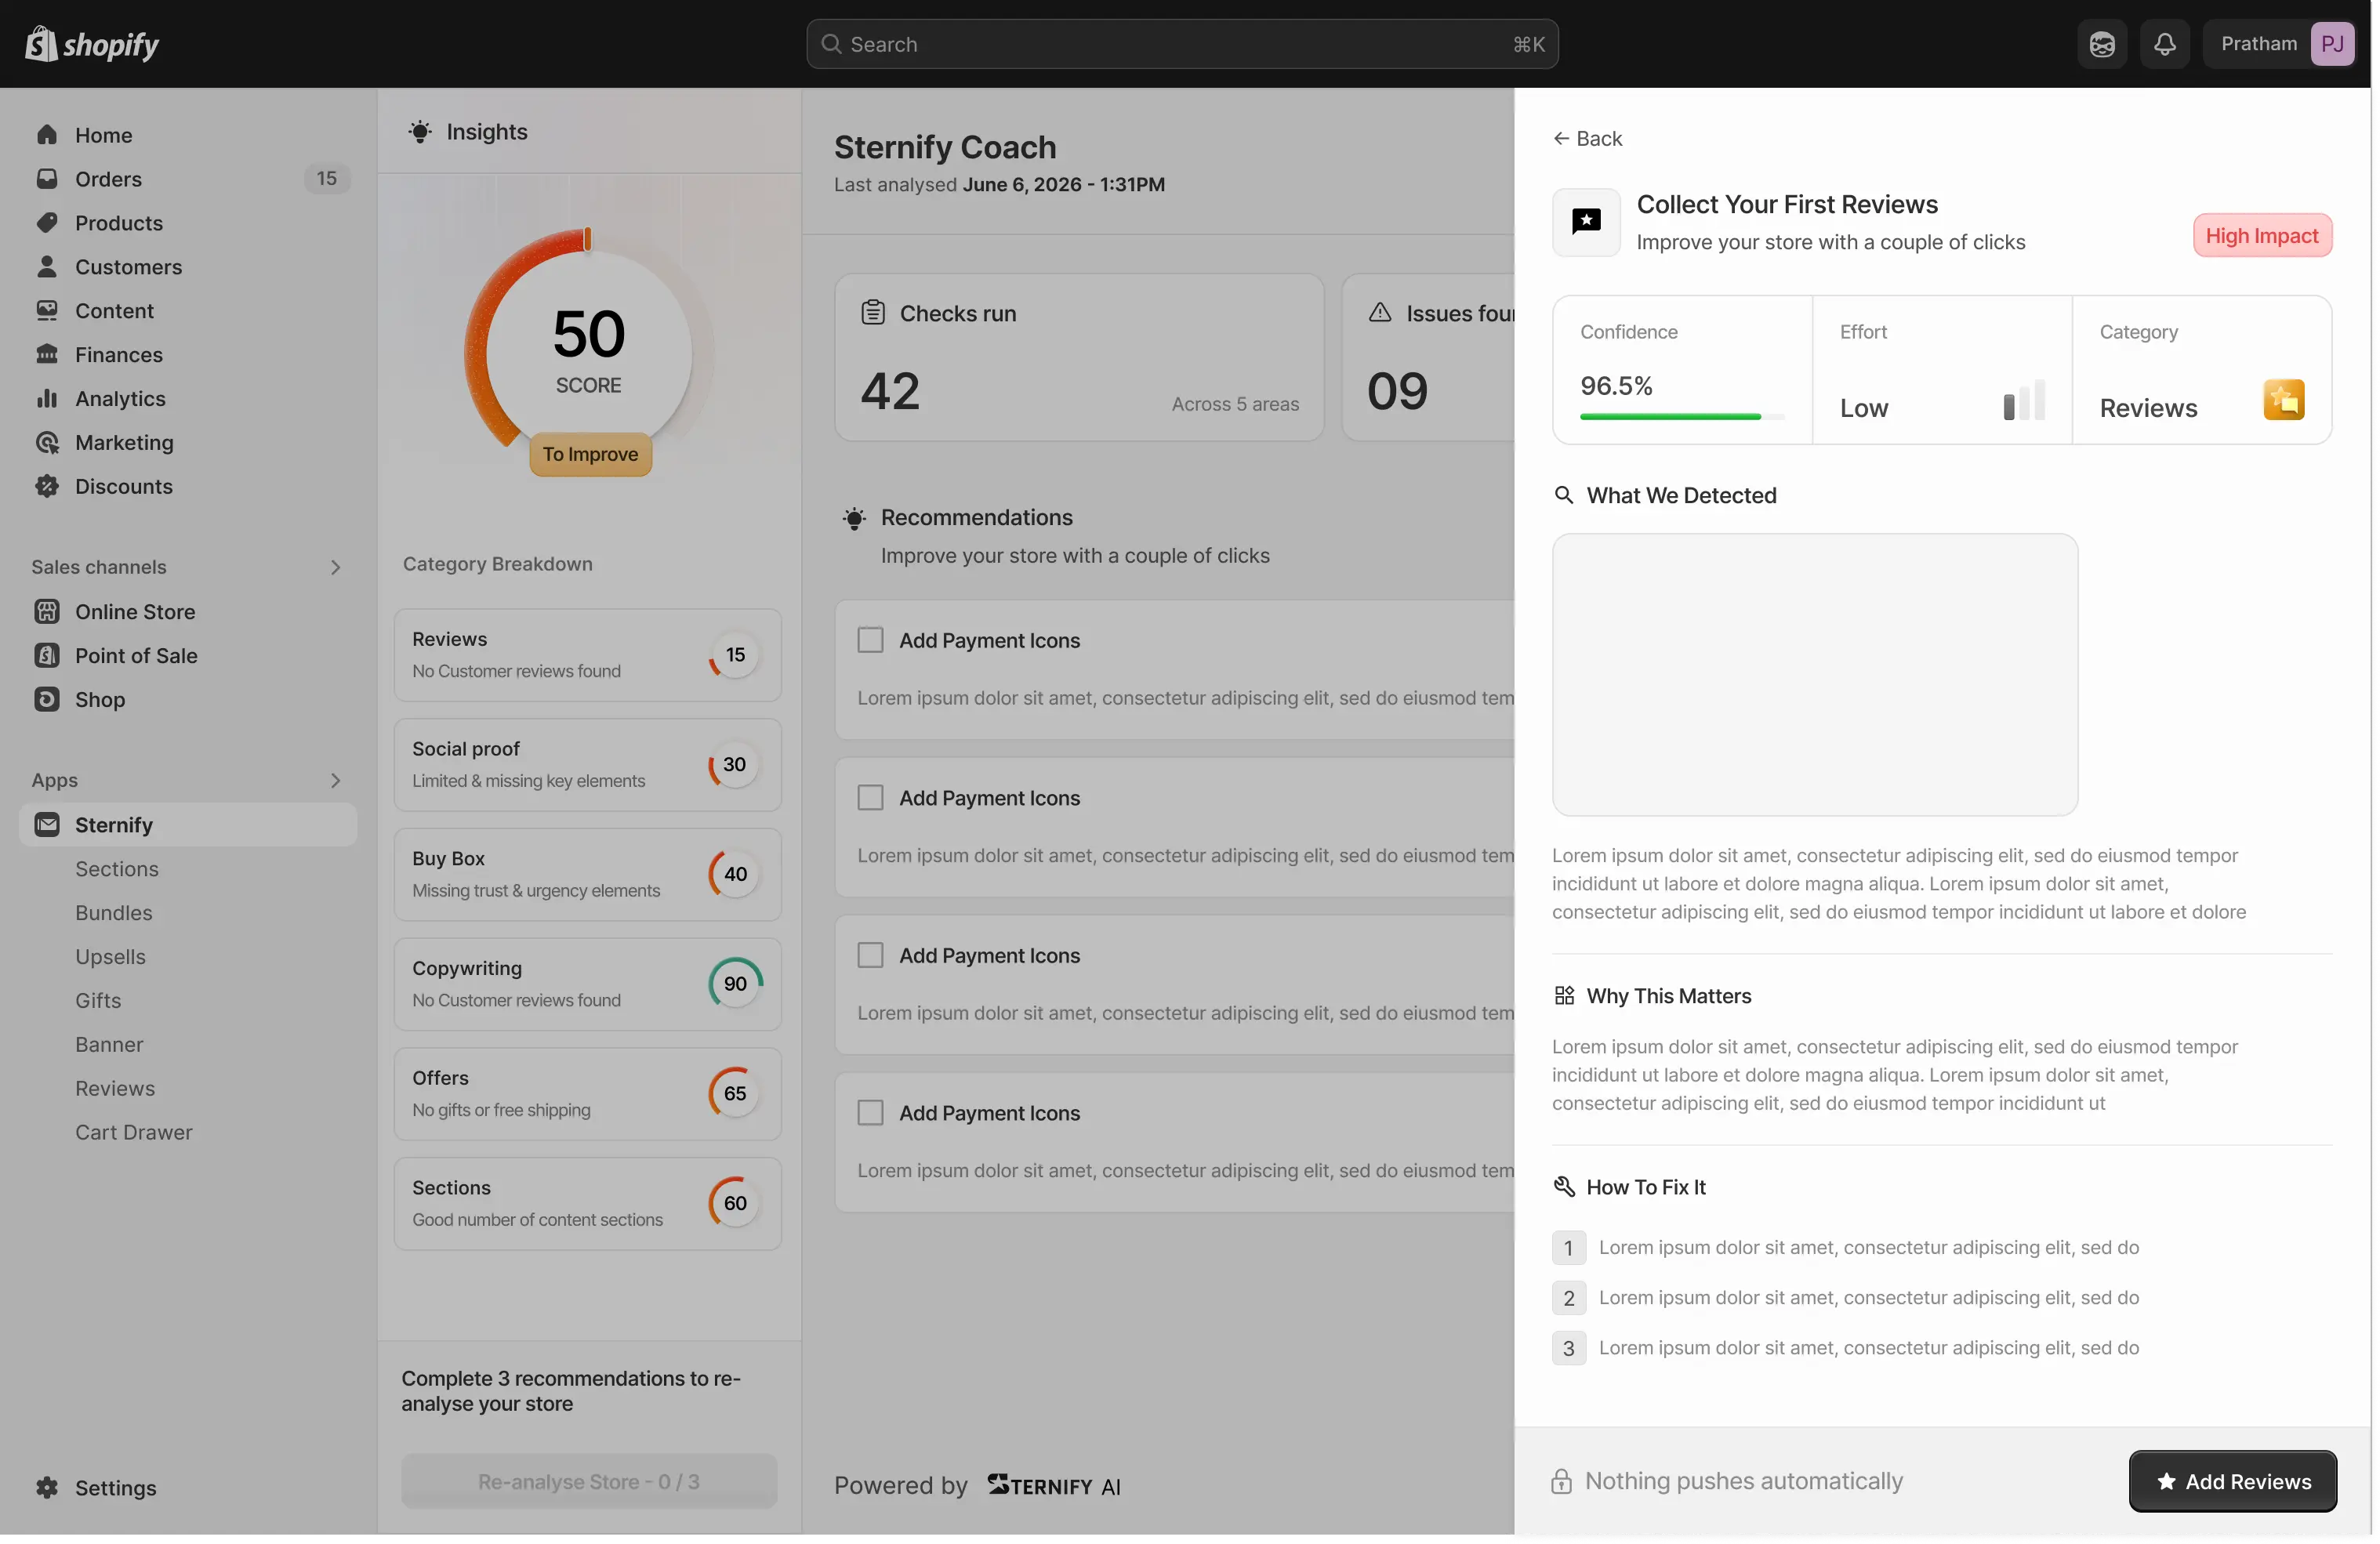Go back using the Back link
This screenshot has width=2380, height=1544.
tap(1587, 139)
